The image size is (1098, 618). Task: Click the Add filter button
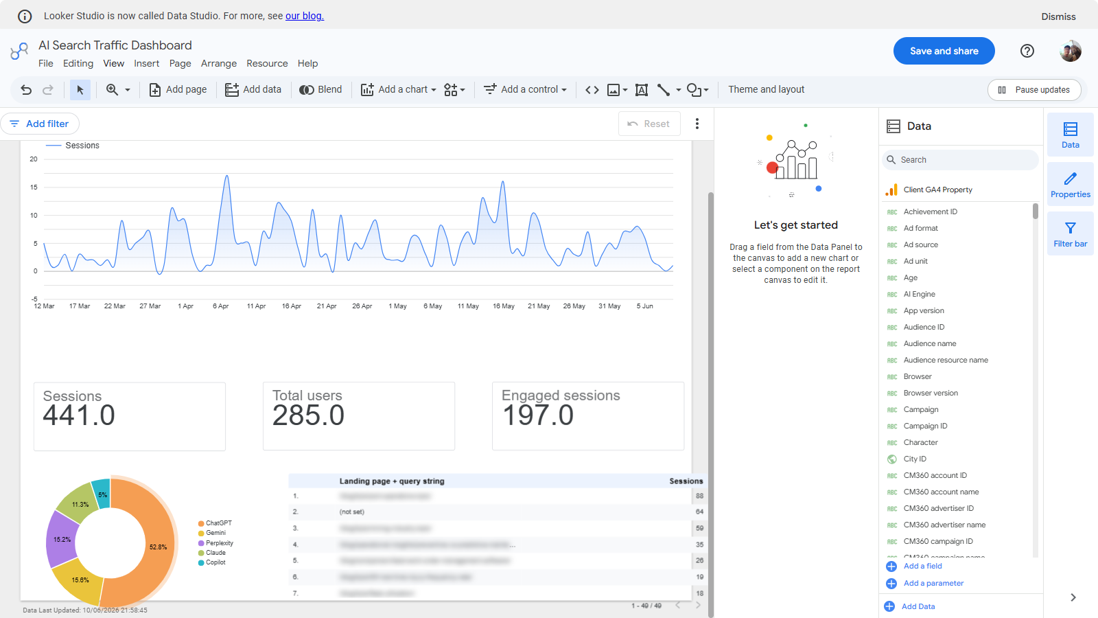pos(40,124)
